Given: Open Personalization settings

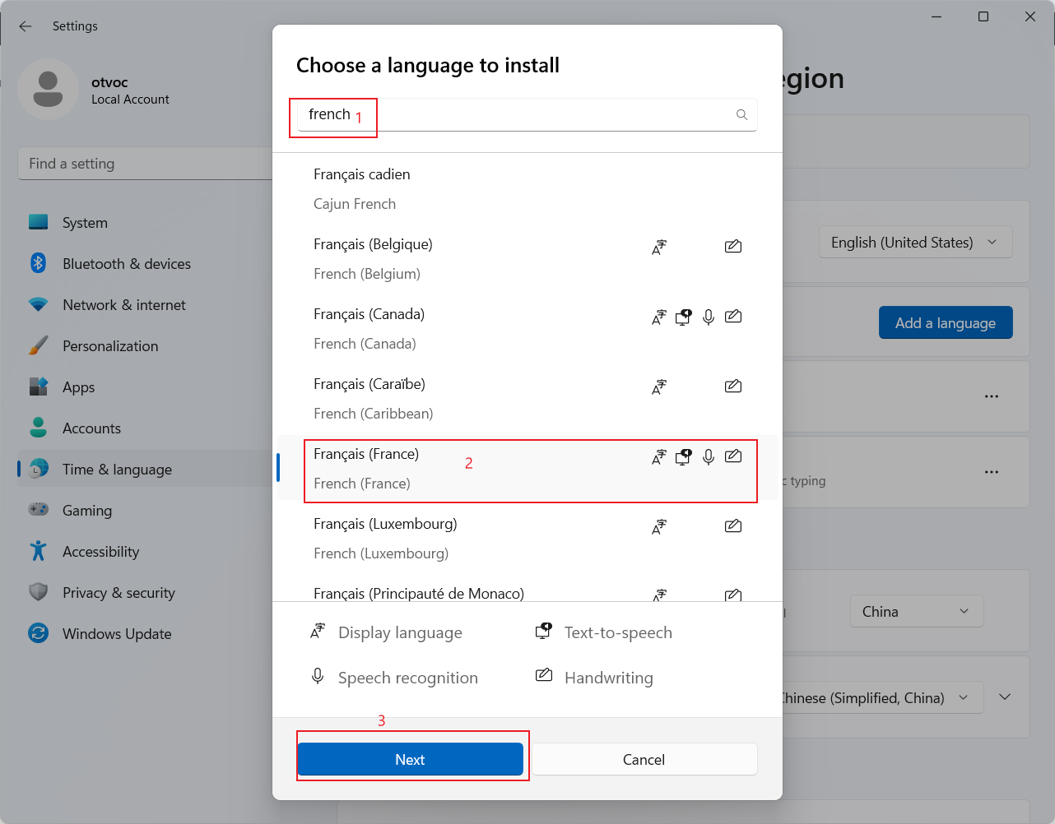Looking at the screenshot, I should (x=145, y=345).
